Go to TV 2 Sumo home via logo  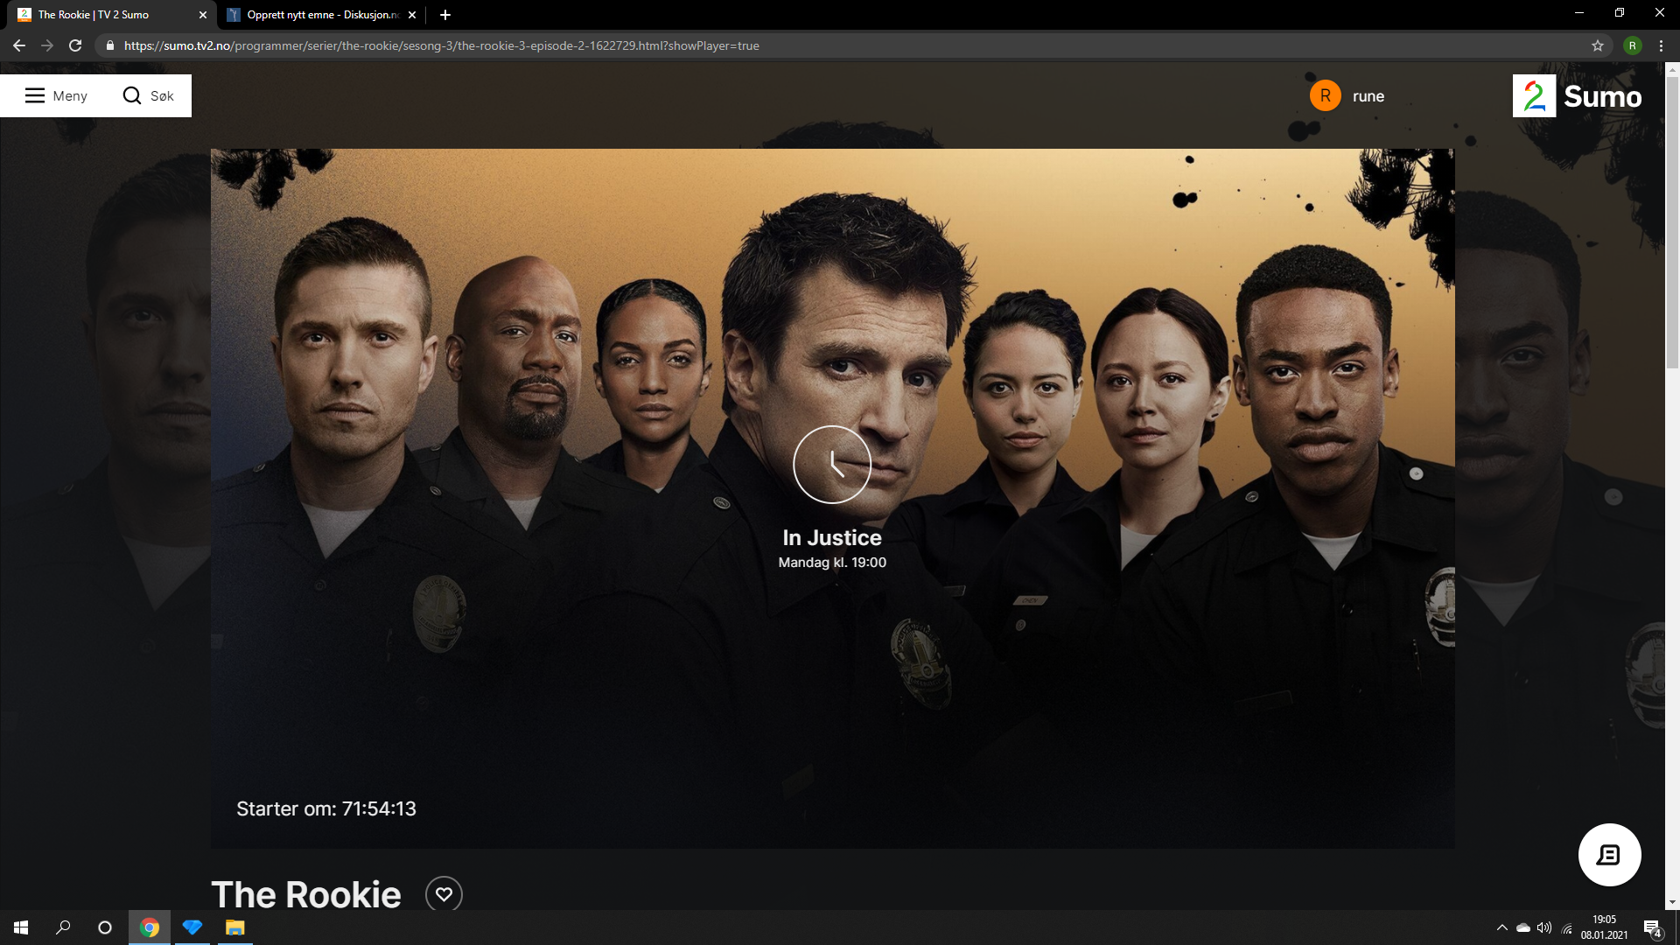(1577, 95)
